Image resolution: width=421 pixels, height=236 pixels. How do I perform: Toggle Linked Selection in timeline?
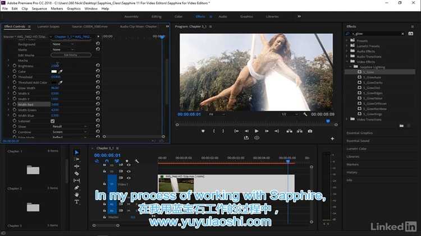[x=117, y=161]
